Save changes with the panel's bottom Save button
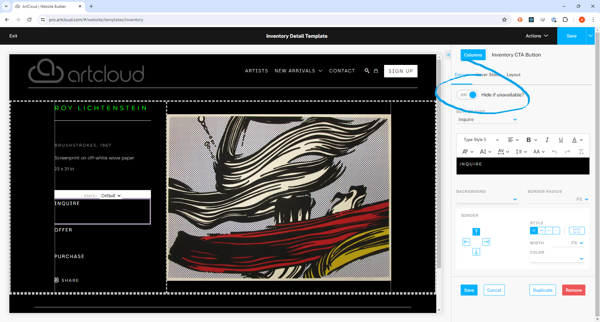 [x=469, y=290]
